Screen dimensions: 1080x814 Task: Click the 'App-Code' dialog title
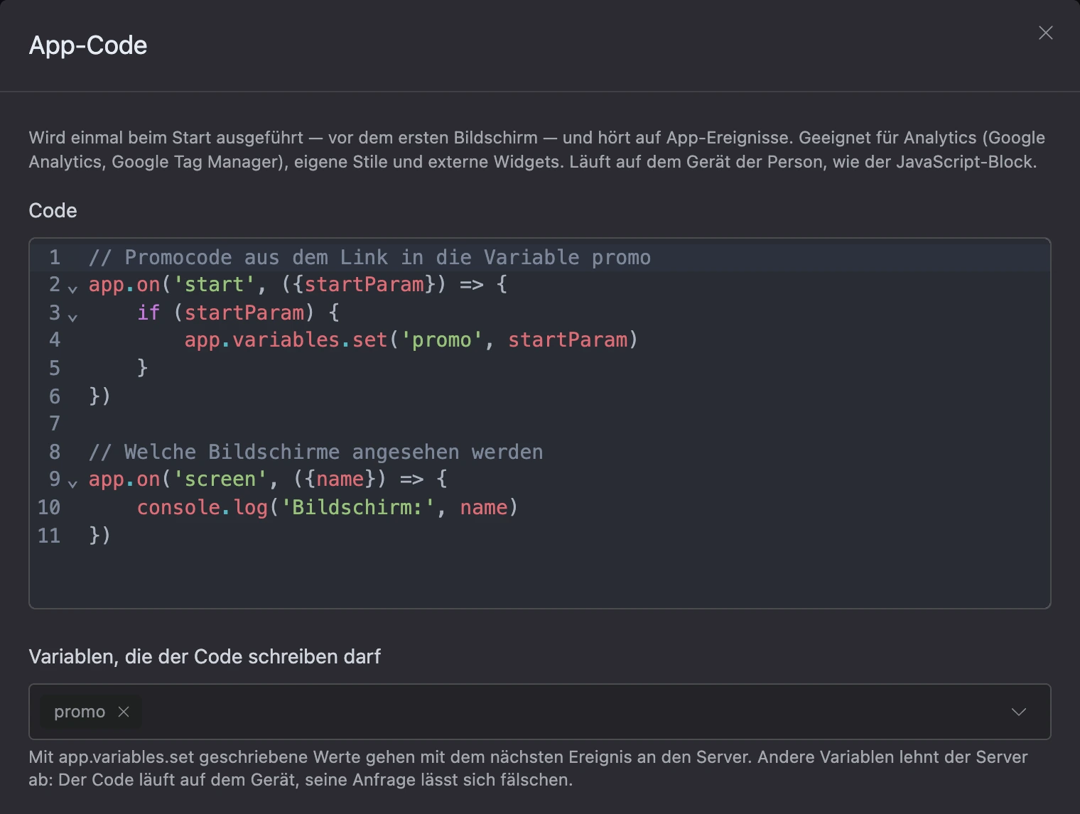pyautogui.click(x=88, y=45)
